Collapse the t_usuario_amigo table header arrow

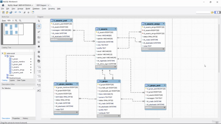[x=163, y=24]
